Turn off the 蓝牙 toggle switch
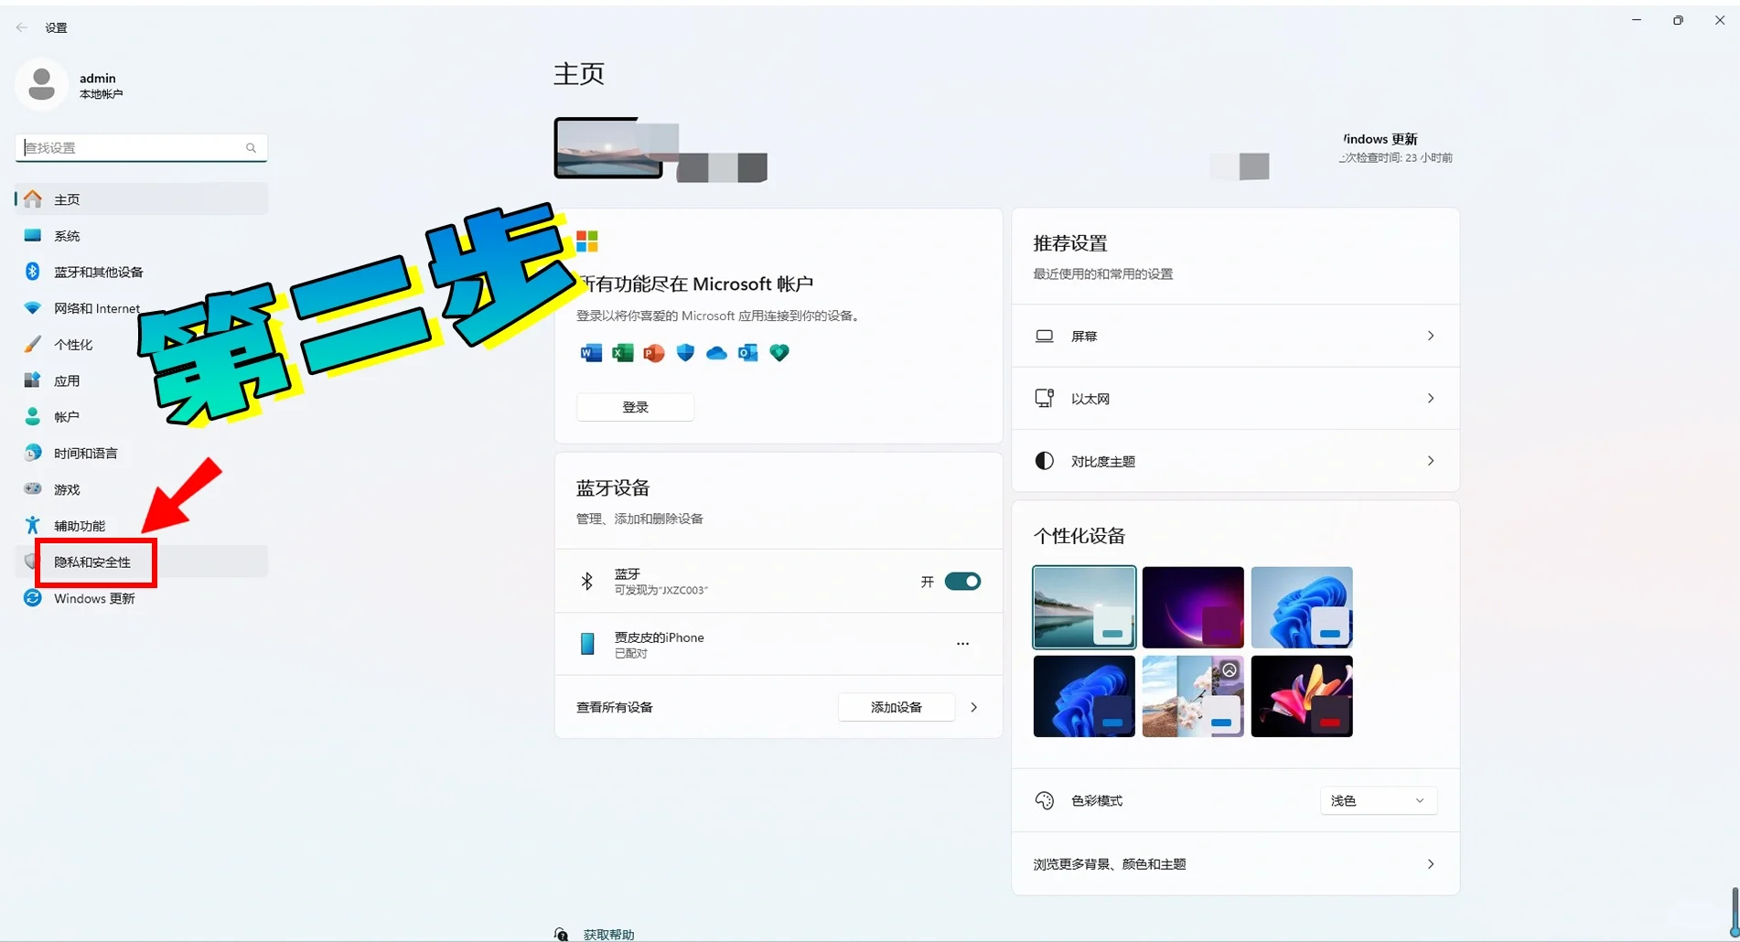The height and width of the screenshot is (942, 1740). [x=963, y=581]
